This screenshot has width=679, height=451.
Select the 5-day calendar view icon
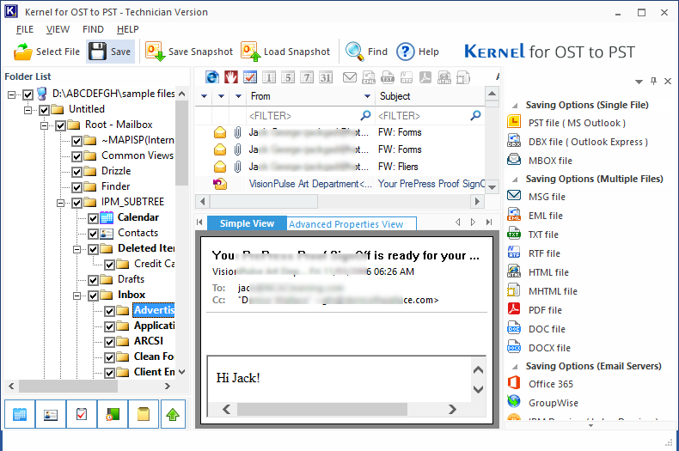point(288,77)
